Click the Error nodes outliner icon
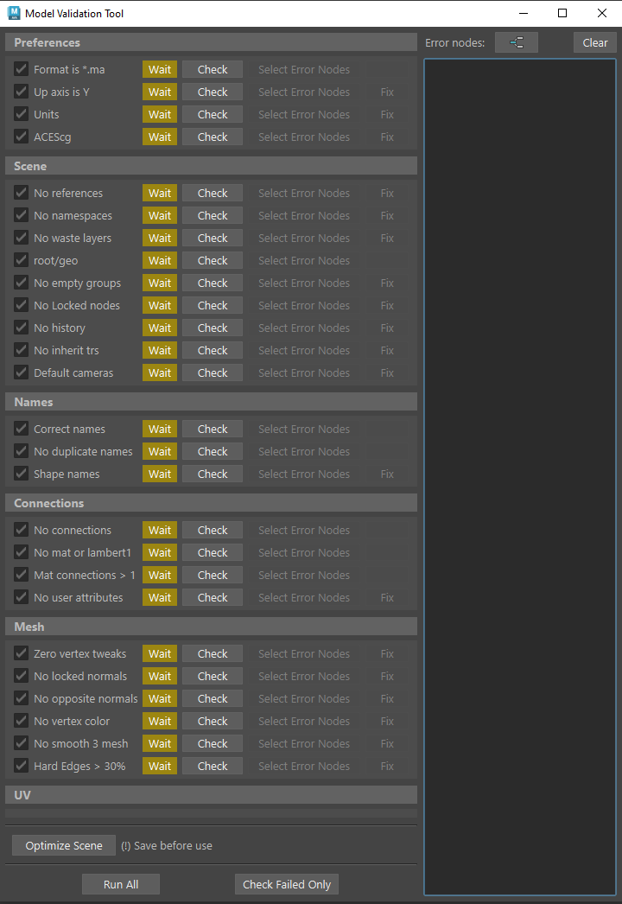The width and height of the screenshot is (622, 904). [516, 42]
